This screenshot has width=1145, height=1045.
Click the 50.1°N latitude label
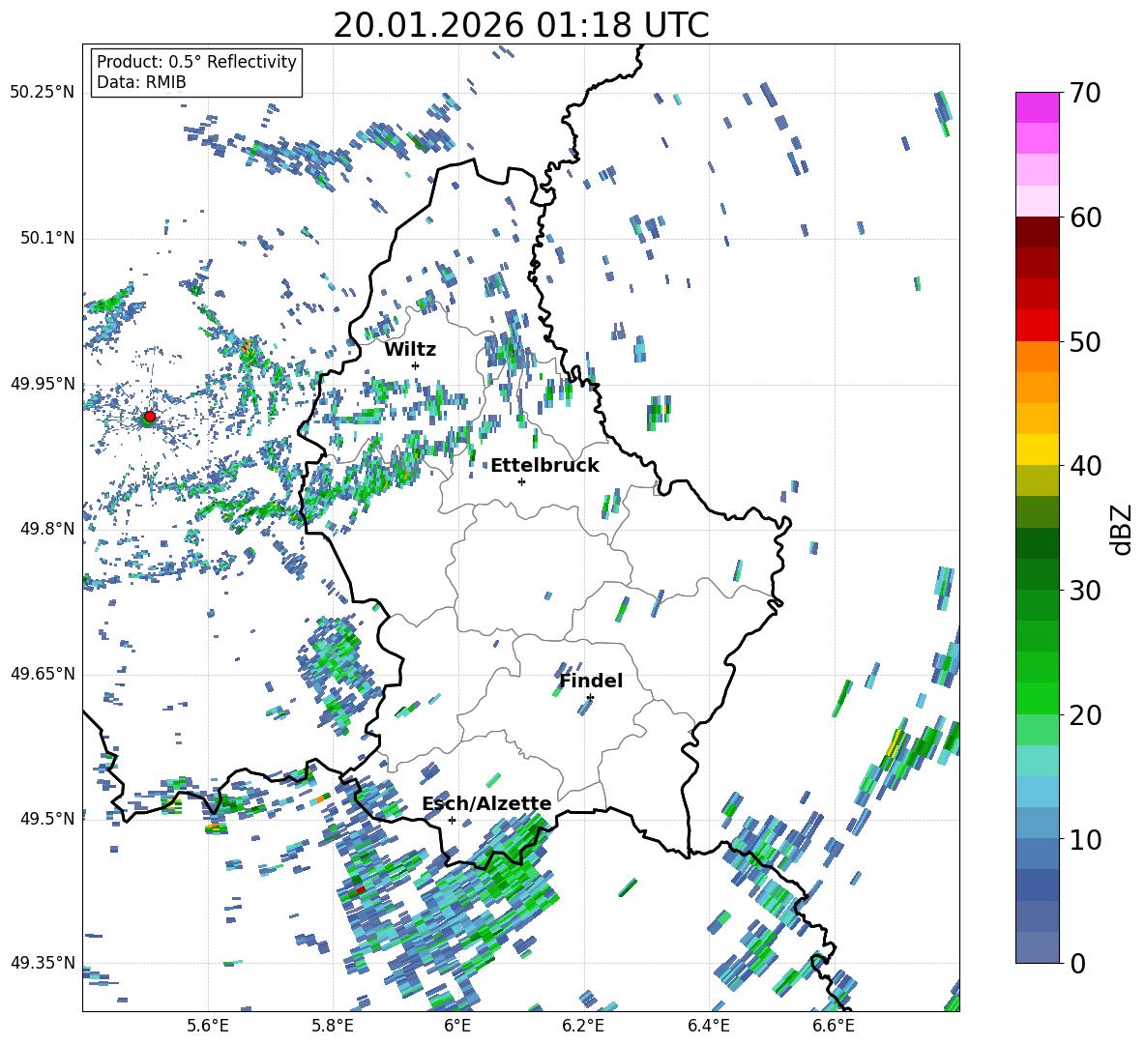tap(46, 238)
